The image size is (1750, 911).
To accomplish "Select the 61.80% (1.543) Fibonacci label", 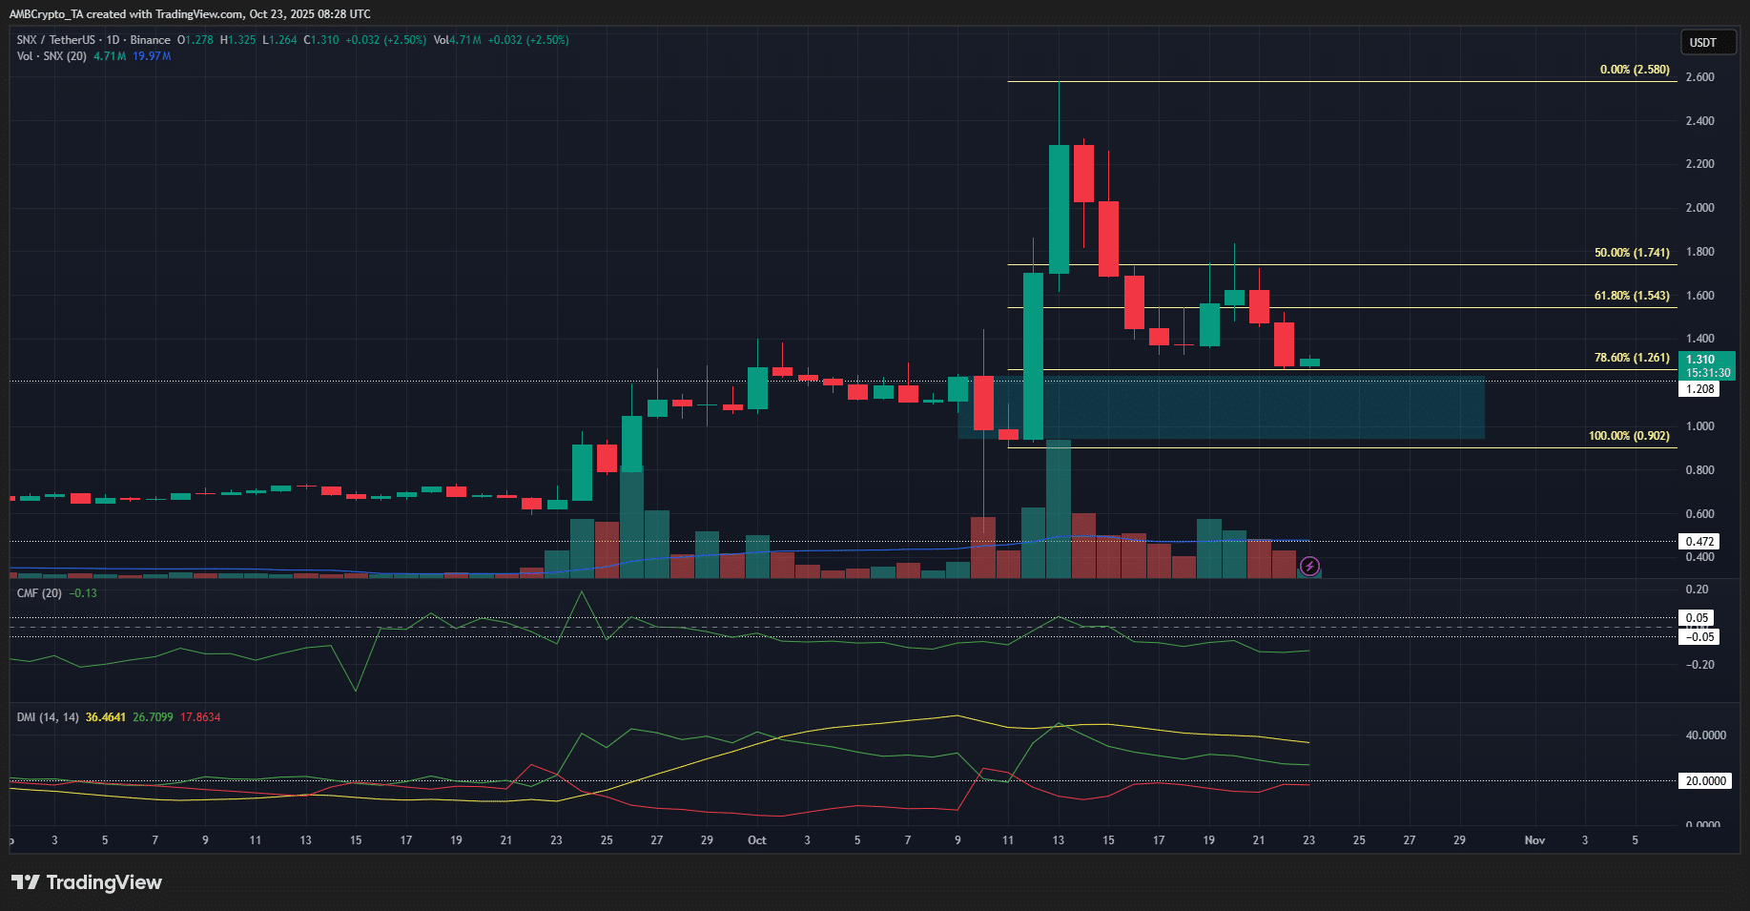I will point(1631,296).
